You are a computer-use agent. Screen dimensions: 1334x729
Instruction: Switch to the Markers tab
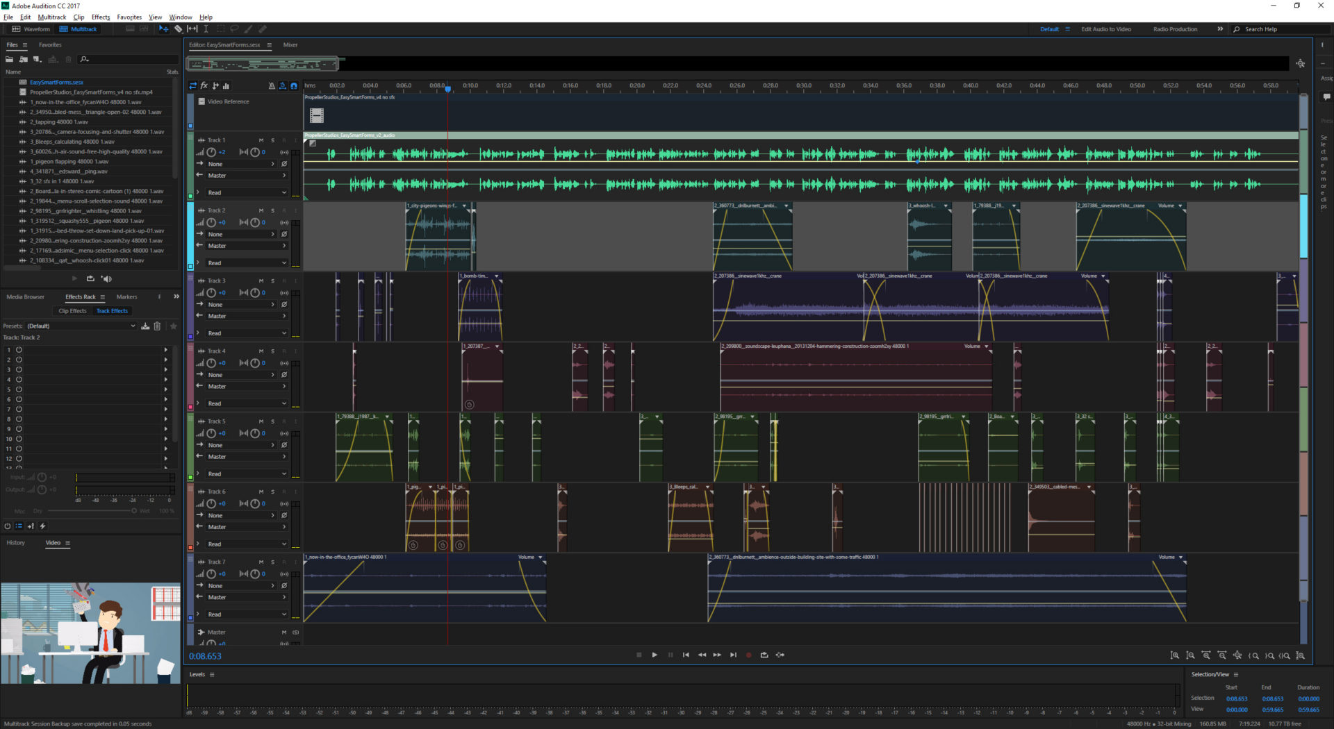coord(126,297)
